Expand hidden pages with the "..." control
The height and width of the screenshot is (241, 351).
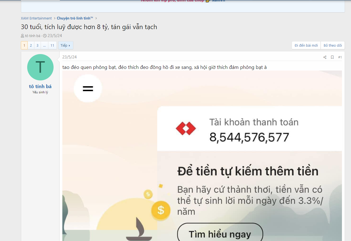[44, 45]
